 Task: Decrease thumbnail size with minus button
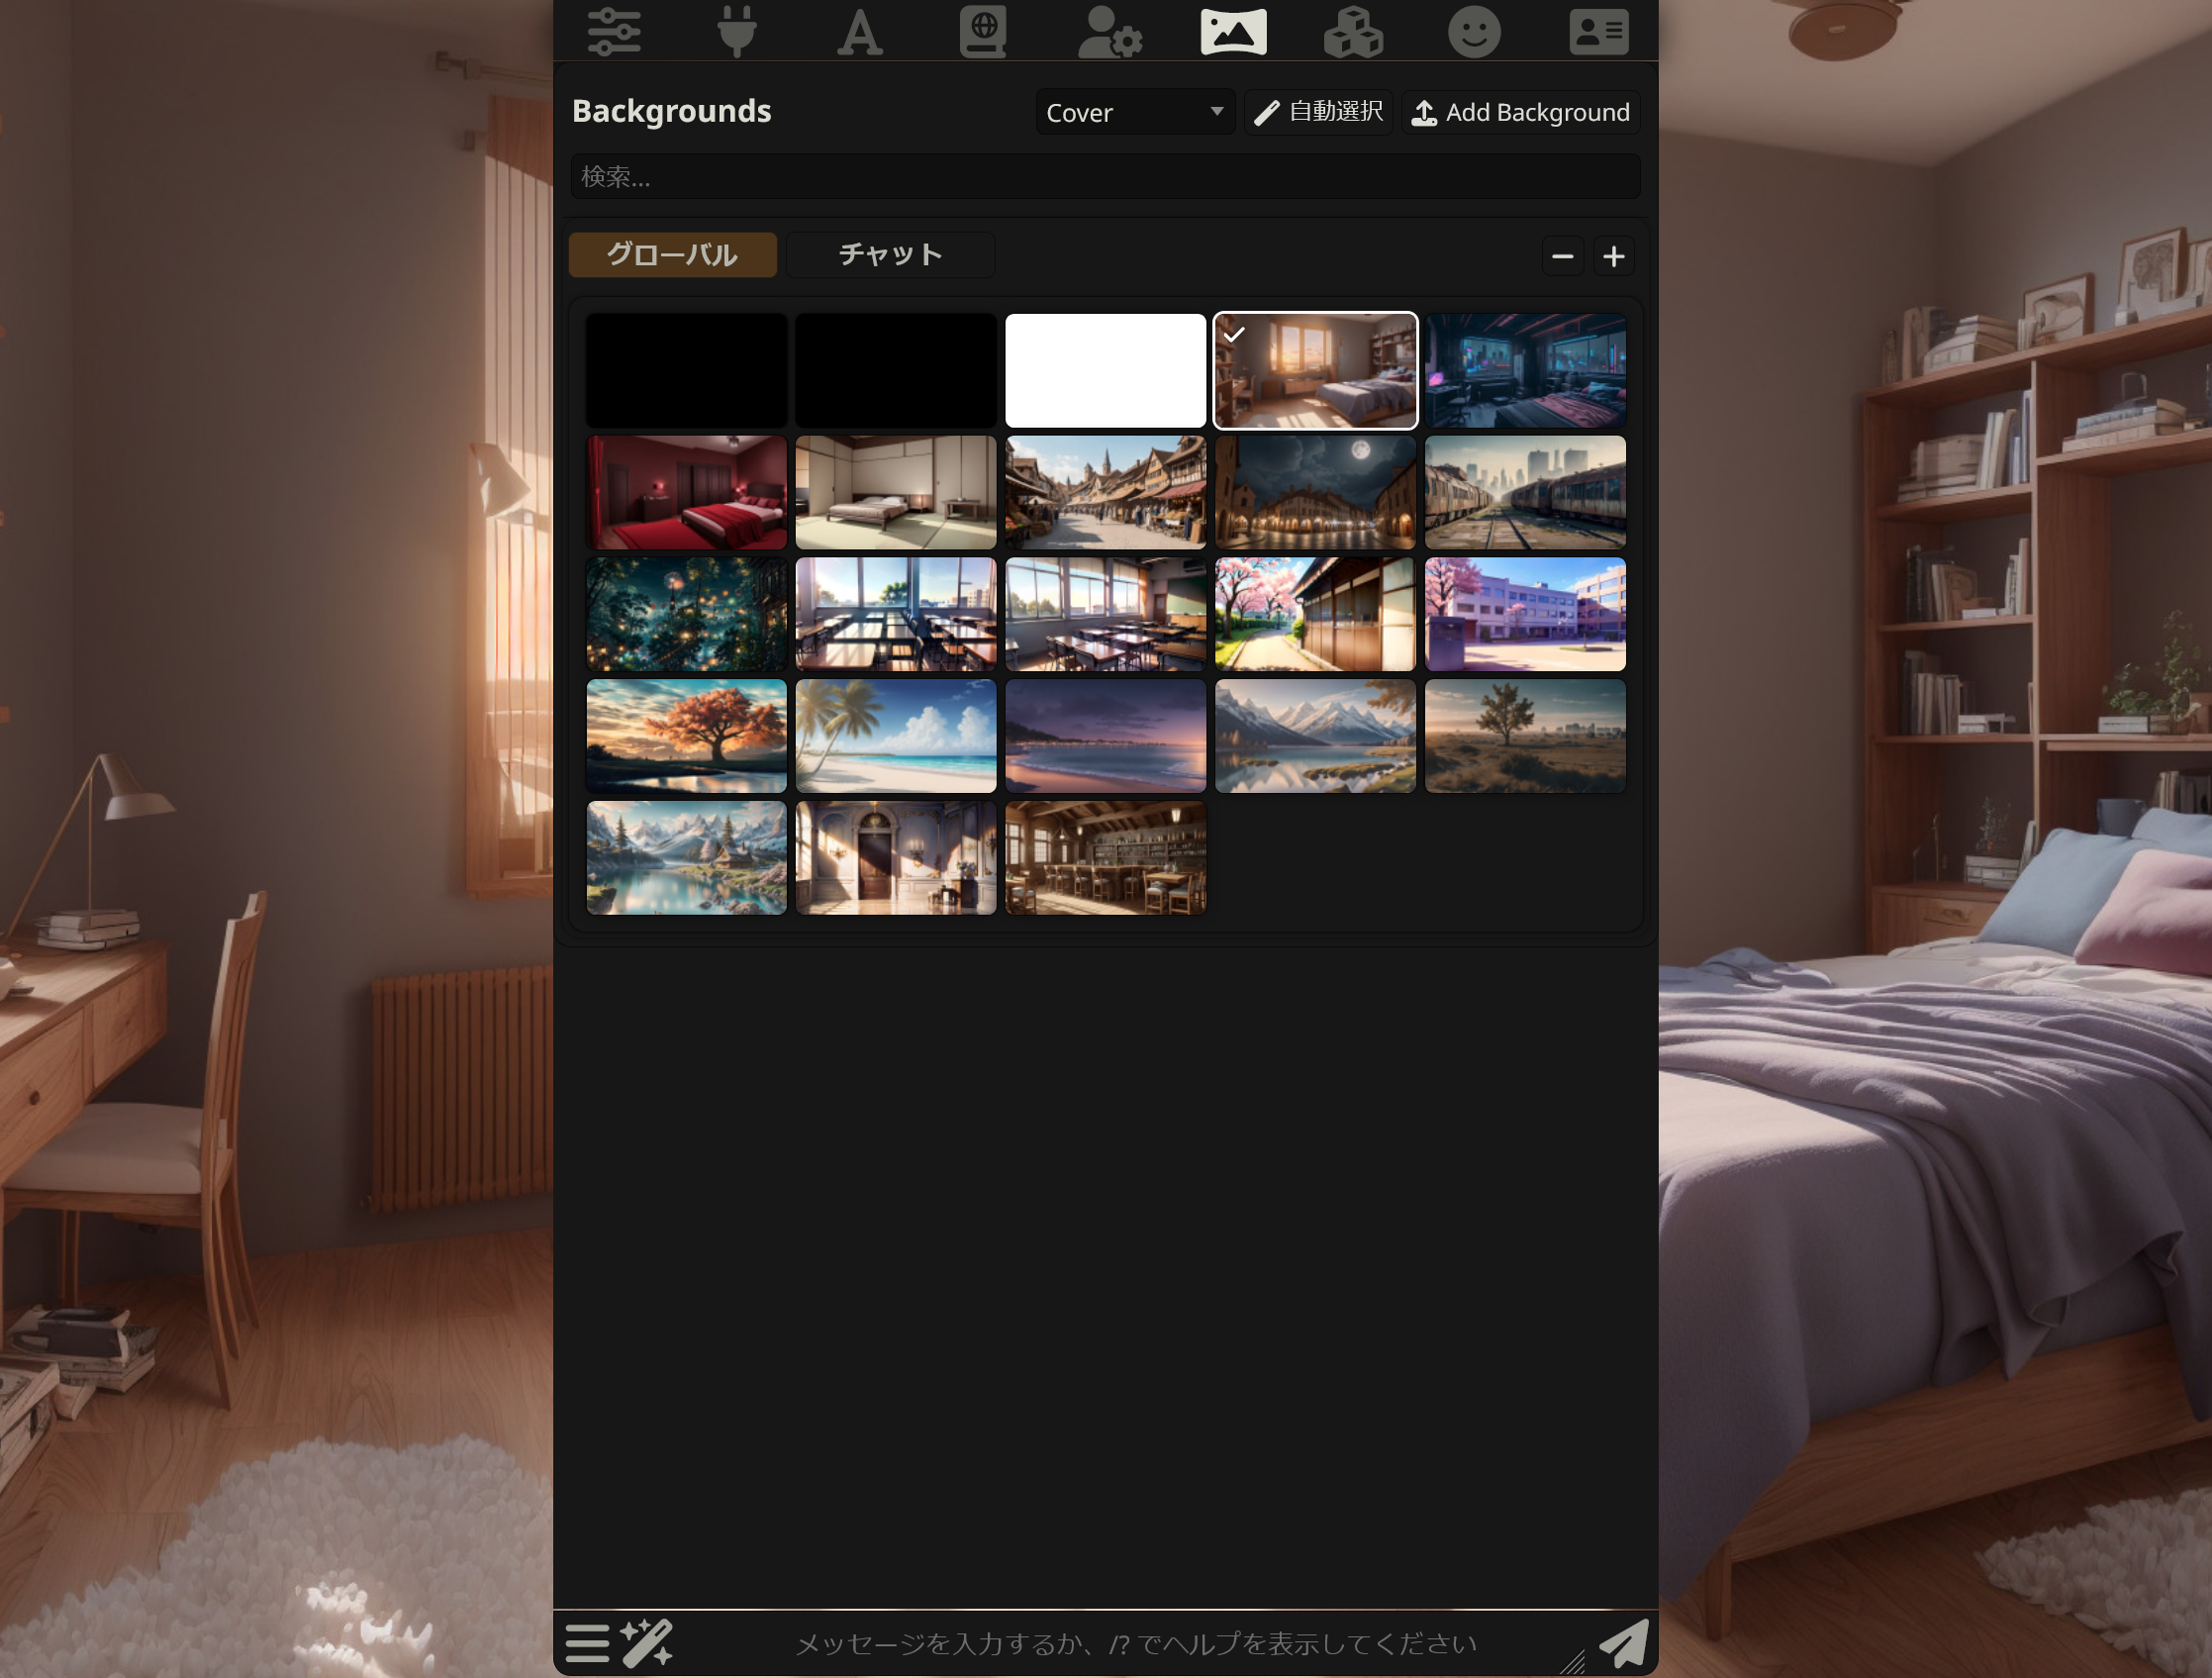(x=1562, y=257)
